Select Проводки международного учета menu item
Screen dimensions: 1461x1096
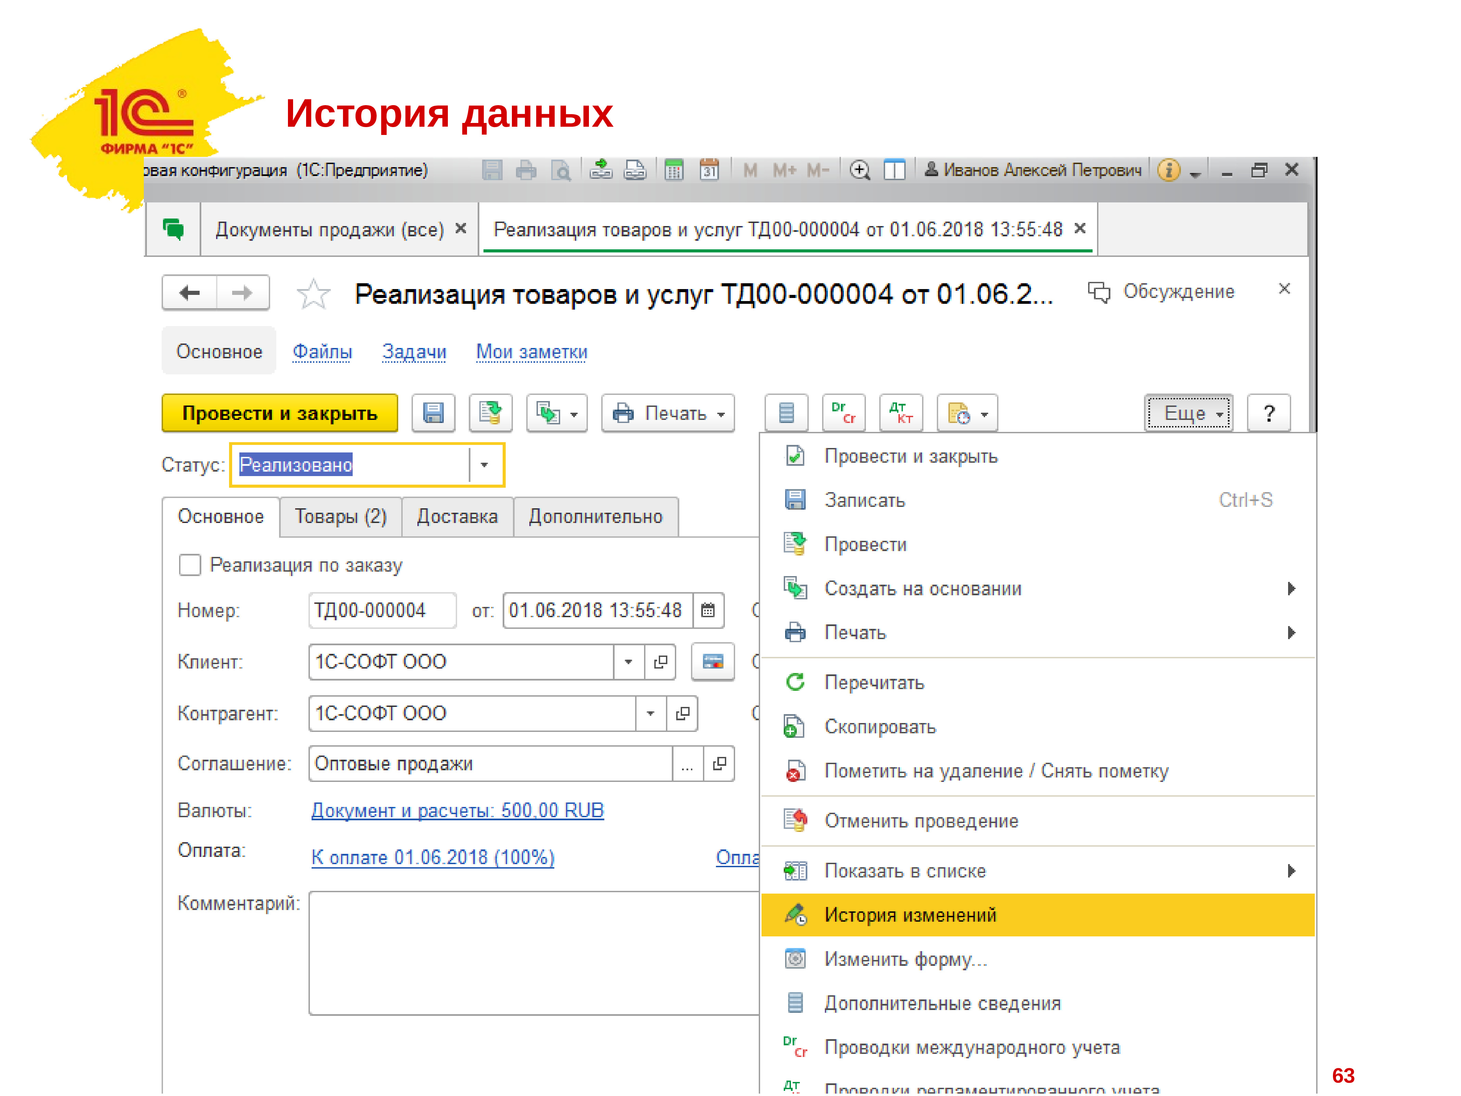tap(1037, 1048)
